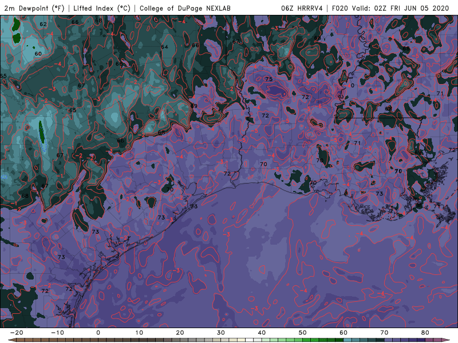The width and height of the screenshot is (458, 343).
Task: Click the 40 label on the color bar
Action: (262, 333)
